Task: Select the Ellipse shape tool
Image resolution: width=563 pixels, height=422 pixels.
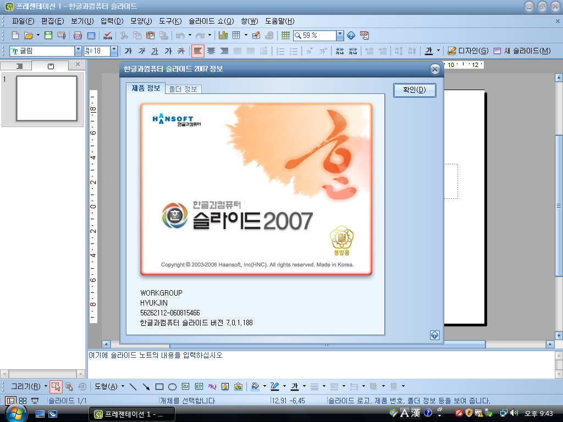Action: click(x=172, y=386)
